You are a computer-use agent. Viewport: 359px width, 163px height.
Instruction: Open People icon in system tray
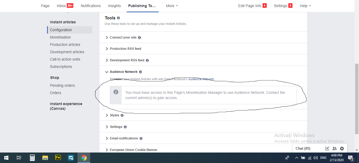click(287, 158)
